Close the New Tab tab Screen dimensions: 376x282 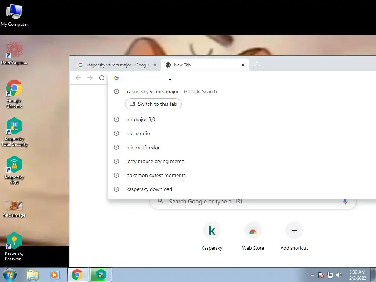[x=243, y=65]
